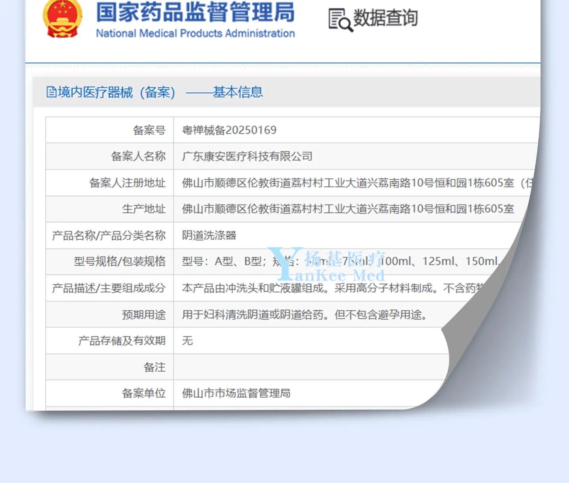Image resolution: width=569 pixels, height=483 pixels.
Task: Click the 型号规格/包装规格 row label
Action: pyautogui.click(x=120, y=261)
